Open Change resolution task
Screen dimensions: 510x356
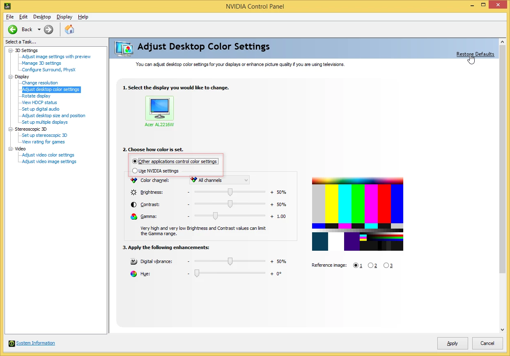tap(40, 83)
